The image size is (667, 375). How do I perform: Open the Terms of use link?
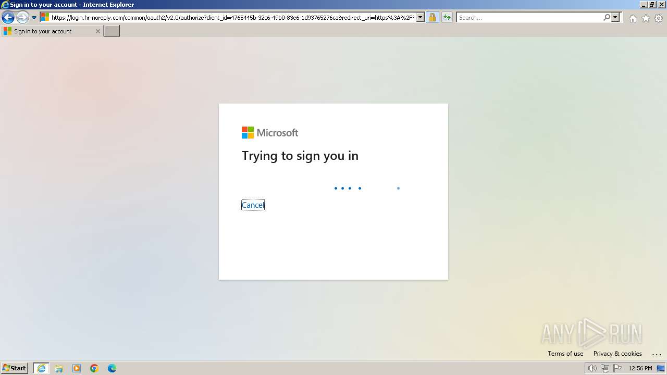point(565,354)
